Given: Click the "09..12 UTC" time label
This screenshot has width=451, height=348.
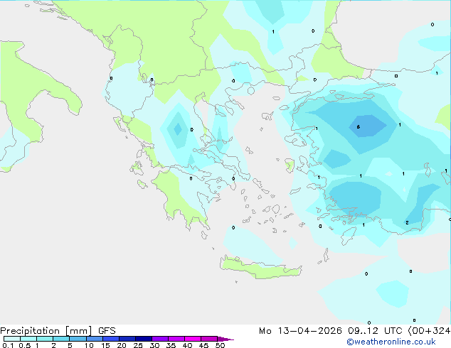Looking at the screenshot, I should pyautogui.click(x=375, y=331).
